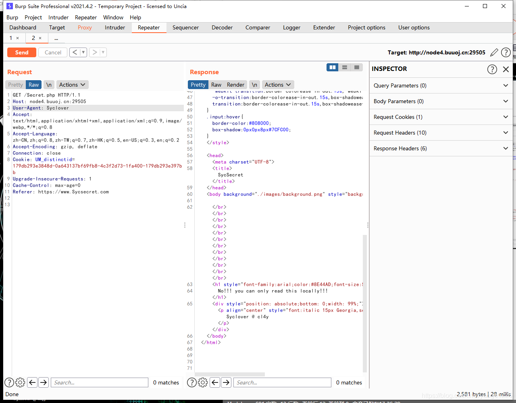This screenshot has width=516, height=403.
Task: Select combined tabs layout icon
Action: pos(357,67)
